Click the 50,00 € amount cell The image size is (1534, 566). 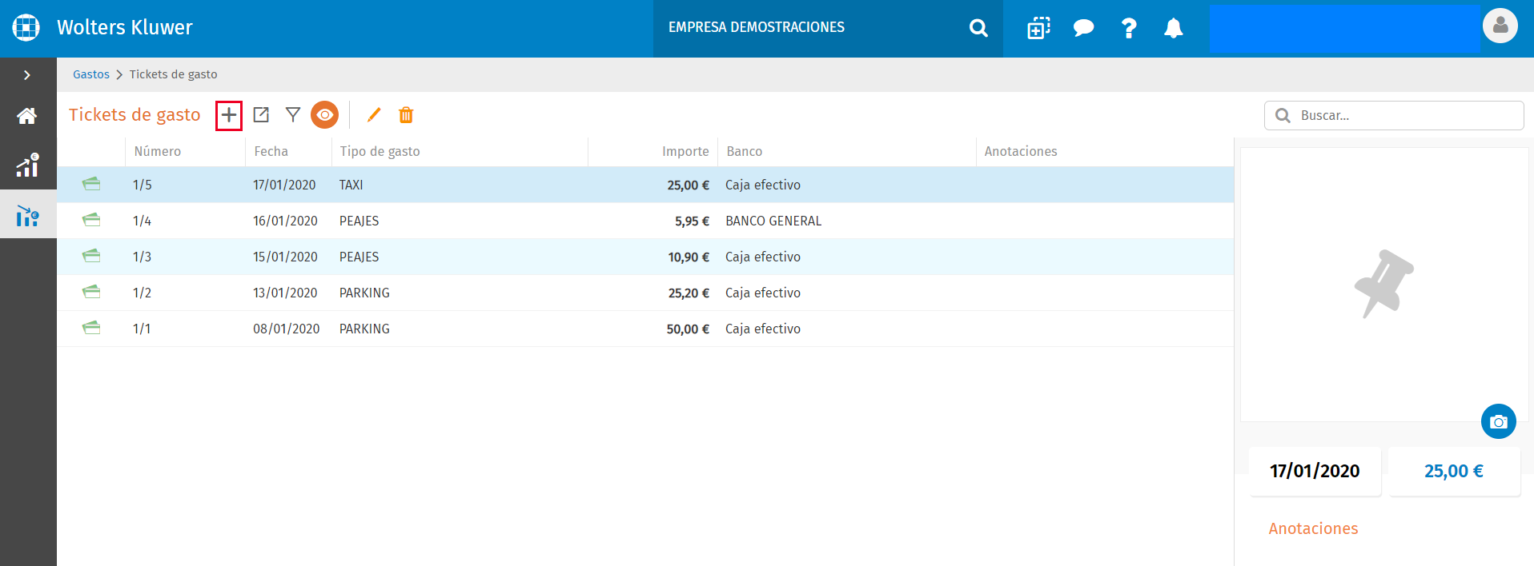[688, 329]
